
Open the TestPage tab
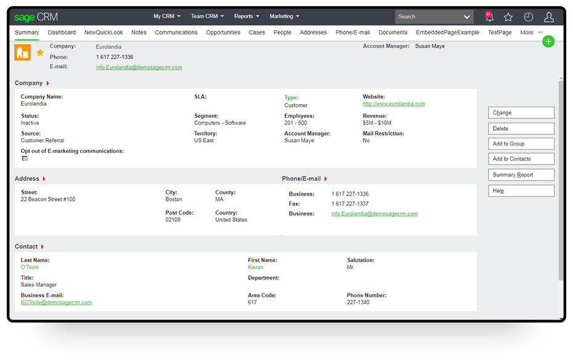[x=500, y=32]
